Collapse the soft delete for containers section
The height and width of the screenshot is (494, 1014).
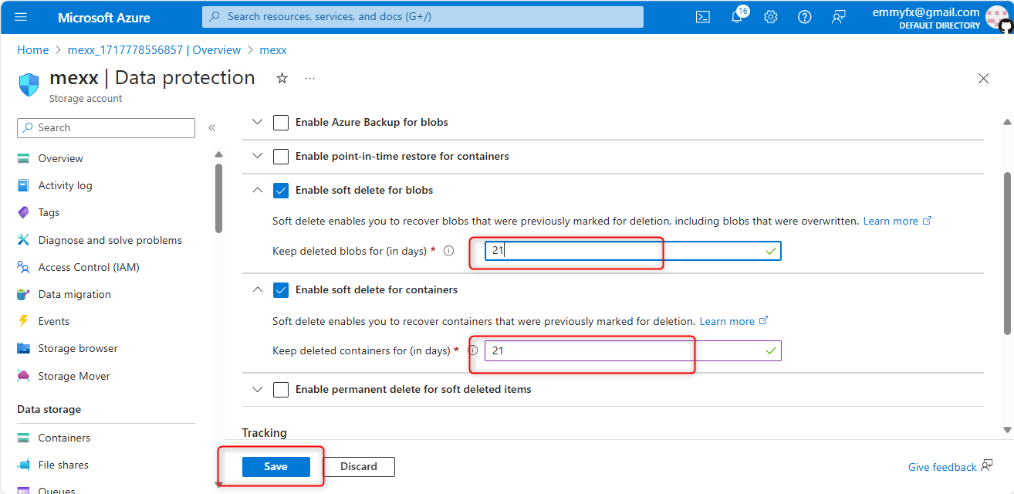(258, 290)
